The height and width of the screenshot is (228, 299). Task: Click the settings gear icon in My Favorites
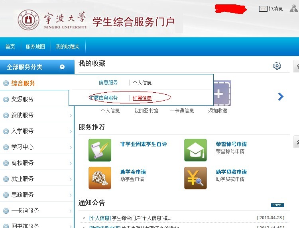click(x=277, y=66)
